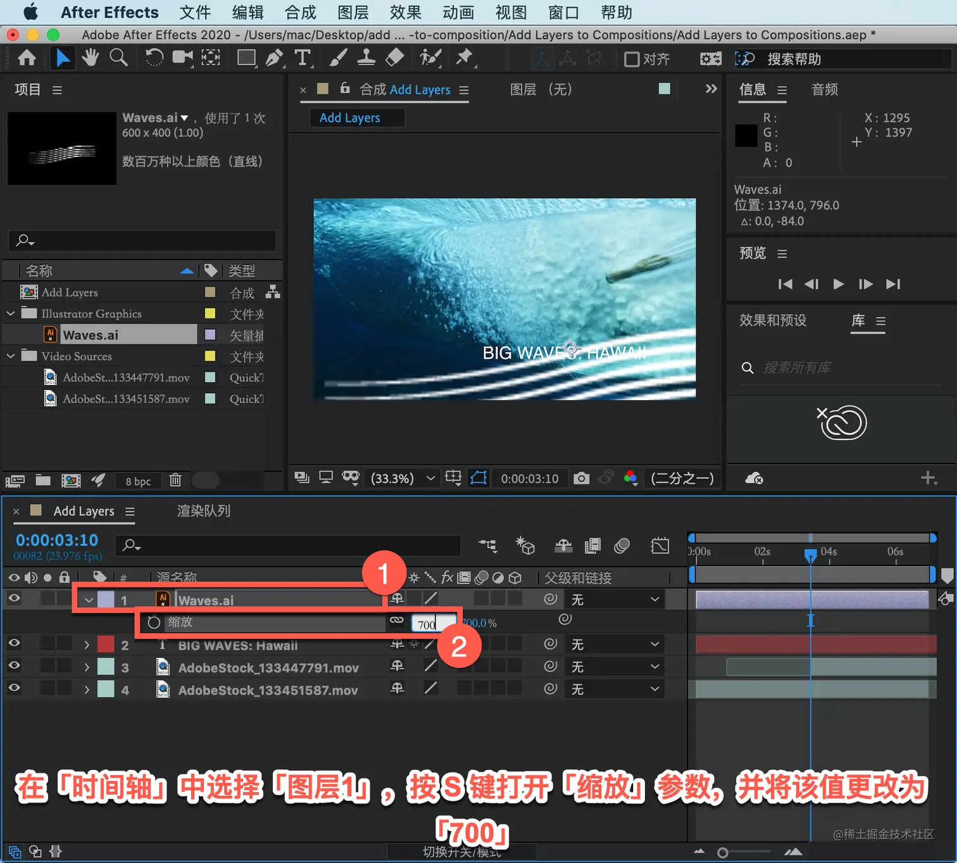Hide the AdobeStock_133447791.mov layer
This screenshot has width=957, height=863.
coord(14,666)
